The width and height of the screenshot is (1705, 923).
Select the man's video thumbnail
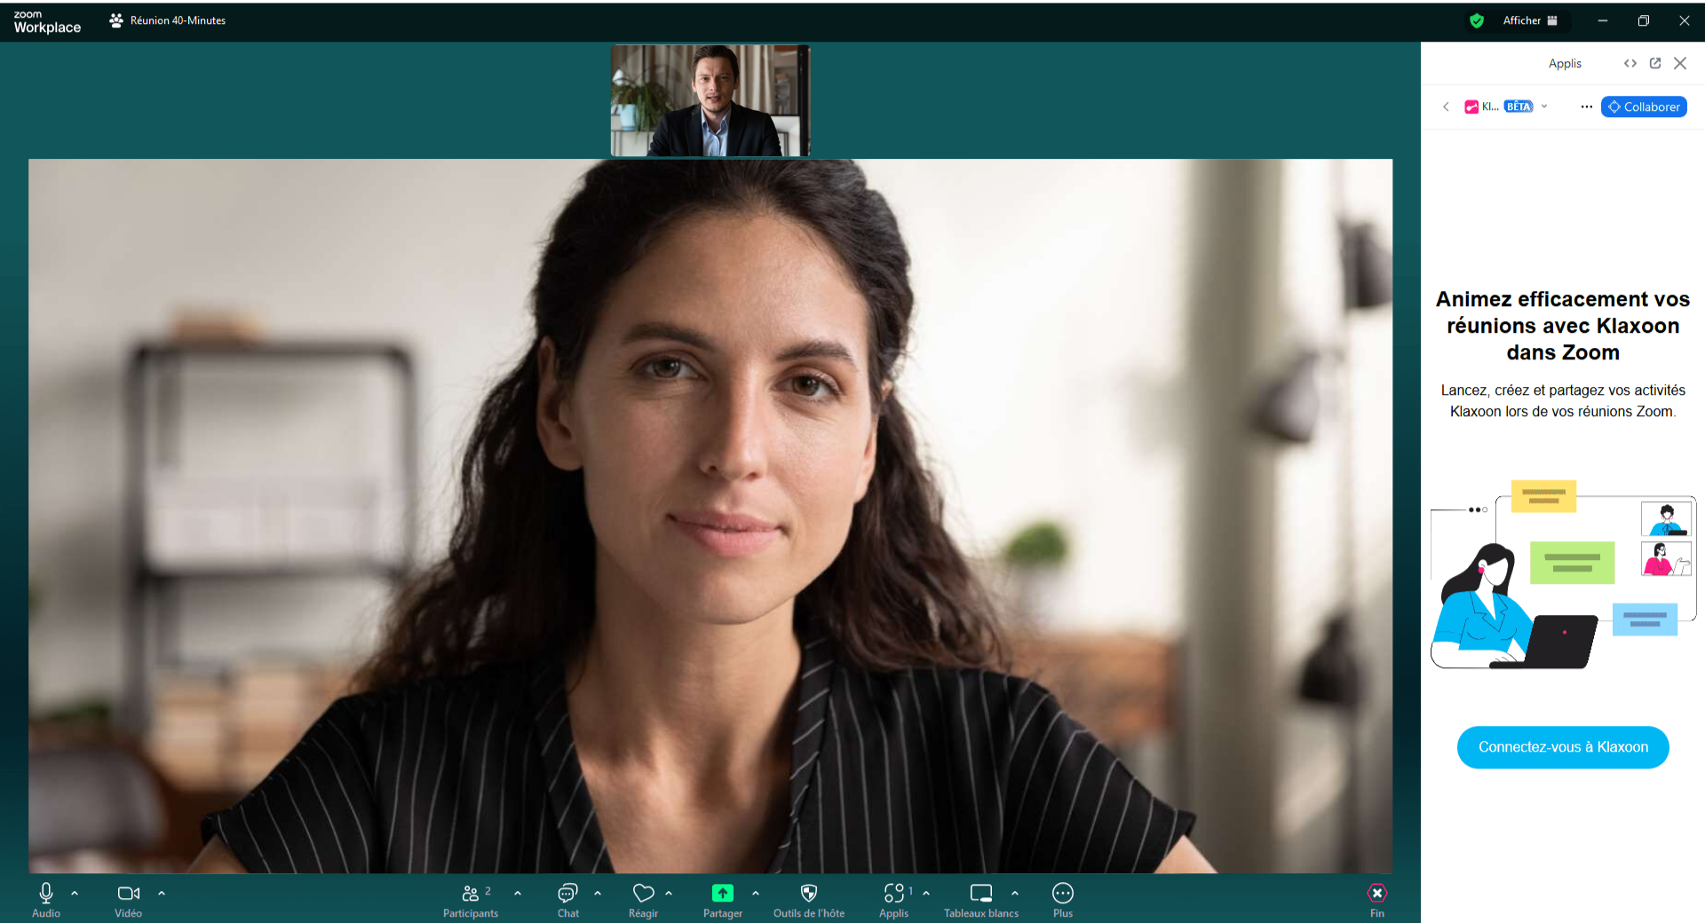(710, 100)
